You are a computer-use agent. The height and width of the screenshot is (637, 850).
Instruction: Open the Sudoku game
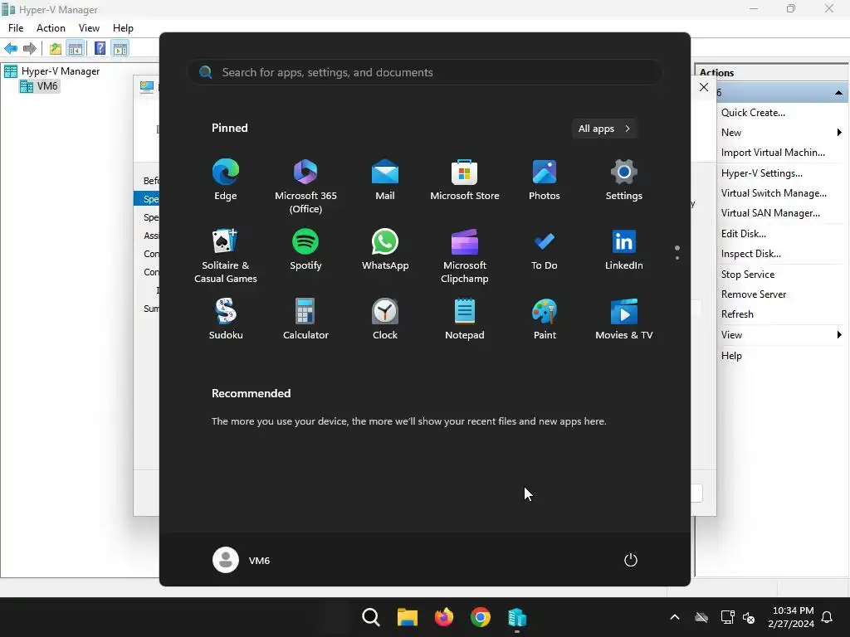(x=226, y=319)
